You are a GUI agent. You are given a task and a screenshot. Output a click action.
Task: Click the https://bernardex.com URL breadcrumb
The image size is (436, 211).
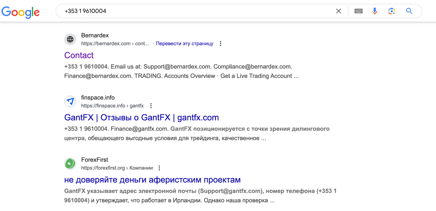(115, 44)
